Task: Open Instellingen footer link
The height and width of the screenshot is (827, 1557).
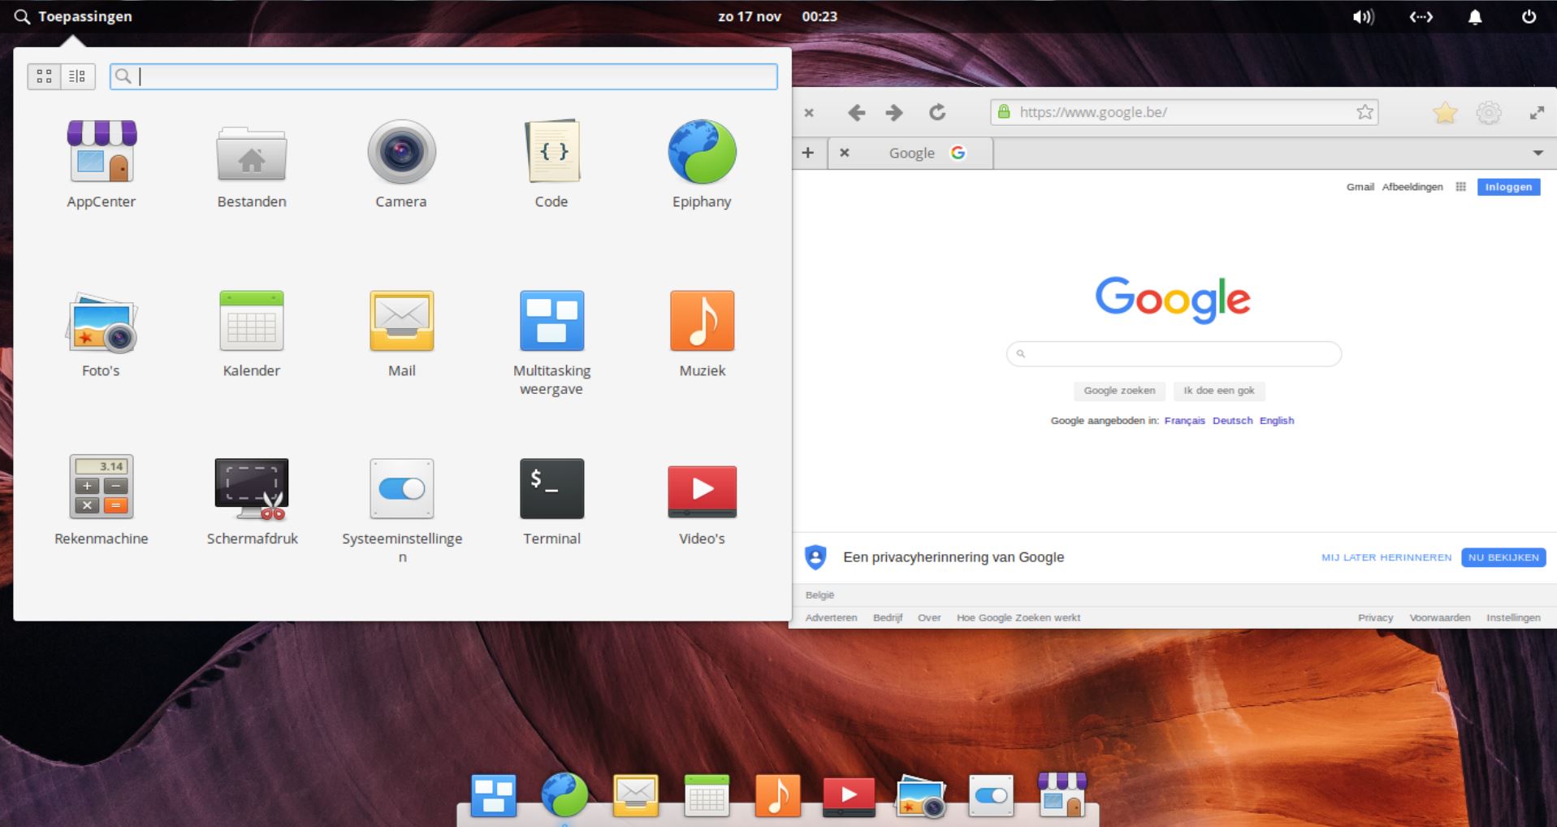Action: click(1513, 617)
